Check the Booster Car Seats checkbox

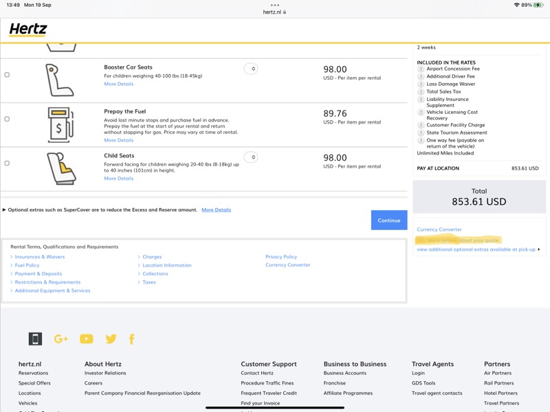coord(7,75)
